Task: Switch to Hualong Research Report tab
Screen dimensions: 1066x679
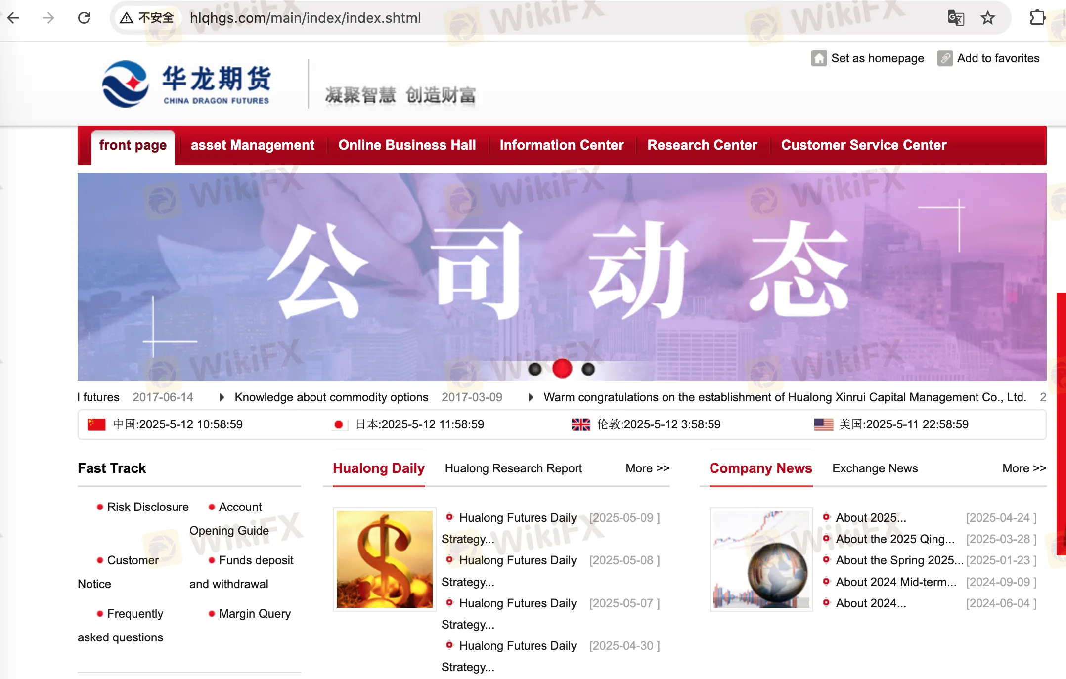Action: (x=513, y=468)
